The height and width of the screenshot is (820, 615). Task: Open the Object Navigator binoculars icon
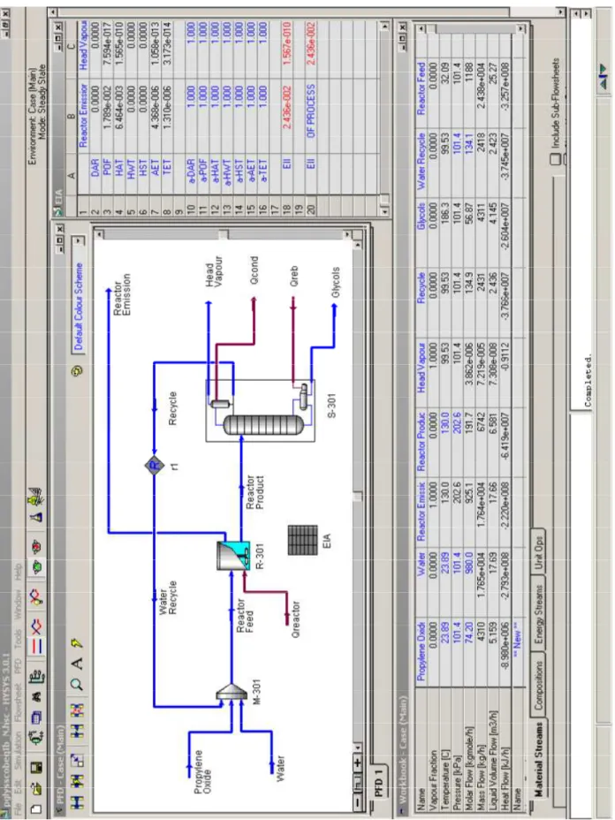(36, 696)
